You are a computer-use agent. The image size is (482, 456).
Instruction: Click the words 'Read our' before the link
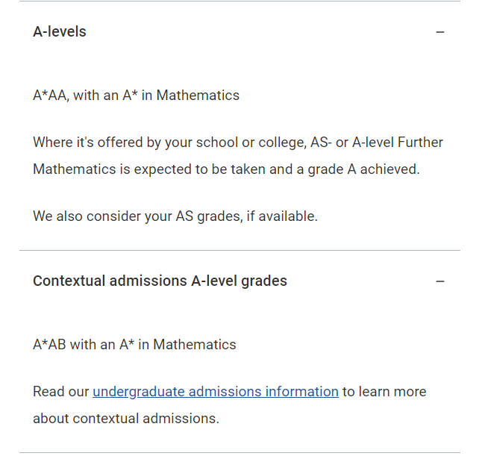[61, 392]
